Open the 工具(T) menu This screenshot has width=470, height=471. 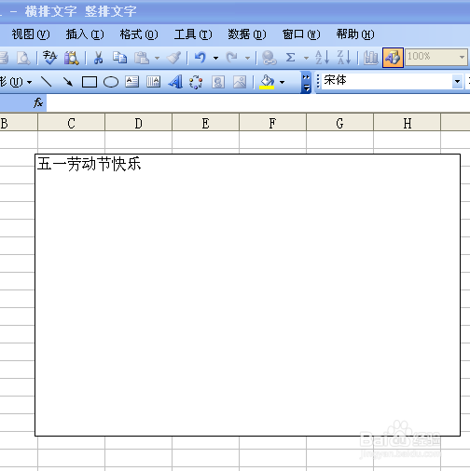[x=193, y=34]
